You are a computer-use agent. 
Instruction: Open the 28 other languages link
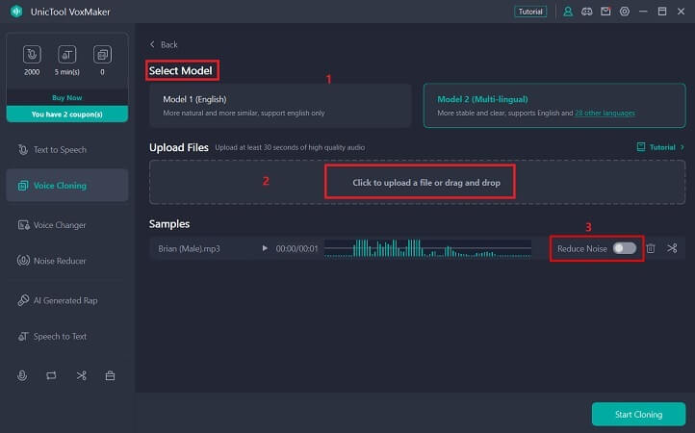point(605,114)
